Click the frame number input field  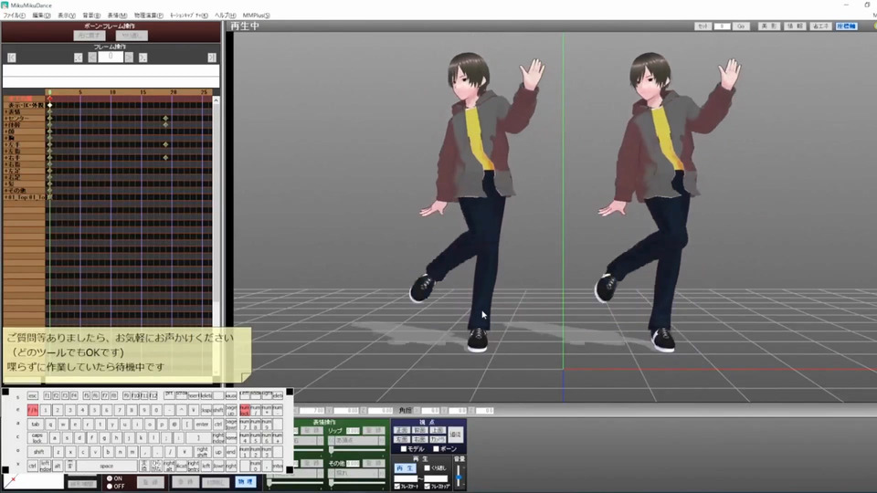pos(111,58)
